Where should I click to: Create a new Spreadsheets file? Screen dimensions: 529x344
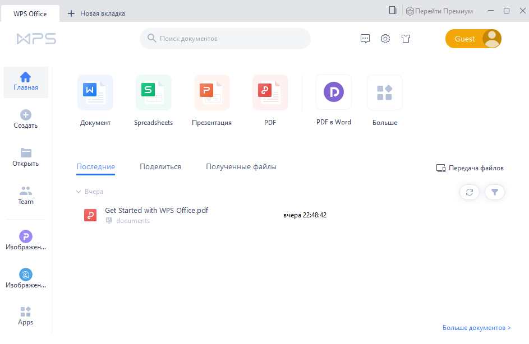(154, 92)
